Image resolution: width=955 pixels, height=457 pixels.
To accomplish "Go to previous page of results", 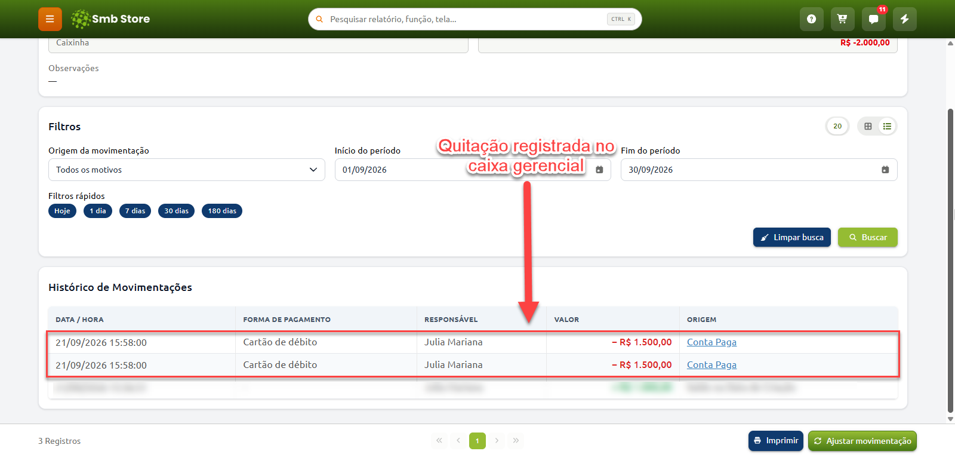I will (458, 441).
